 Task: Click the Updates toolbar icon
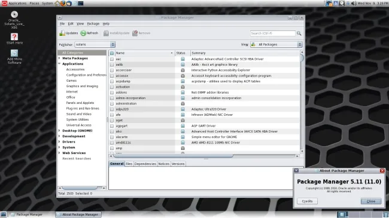(62, 33)
